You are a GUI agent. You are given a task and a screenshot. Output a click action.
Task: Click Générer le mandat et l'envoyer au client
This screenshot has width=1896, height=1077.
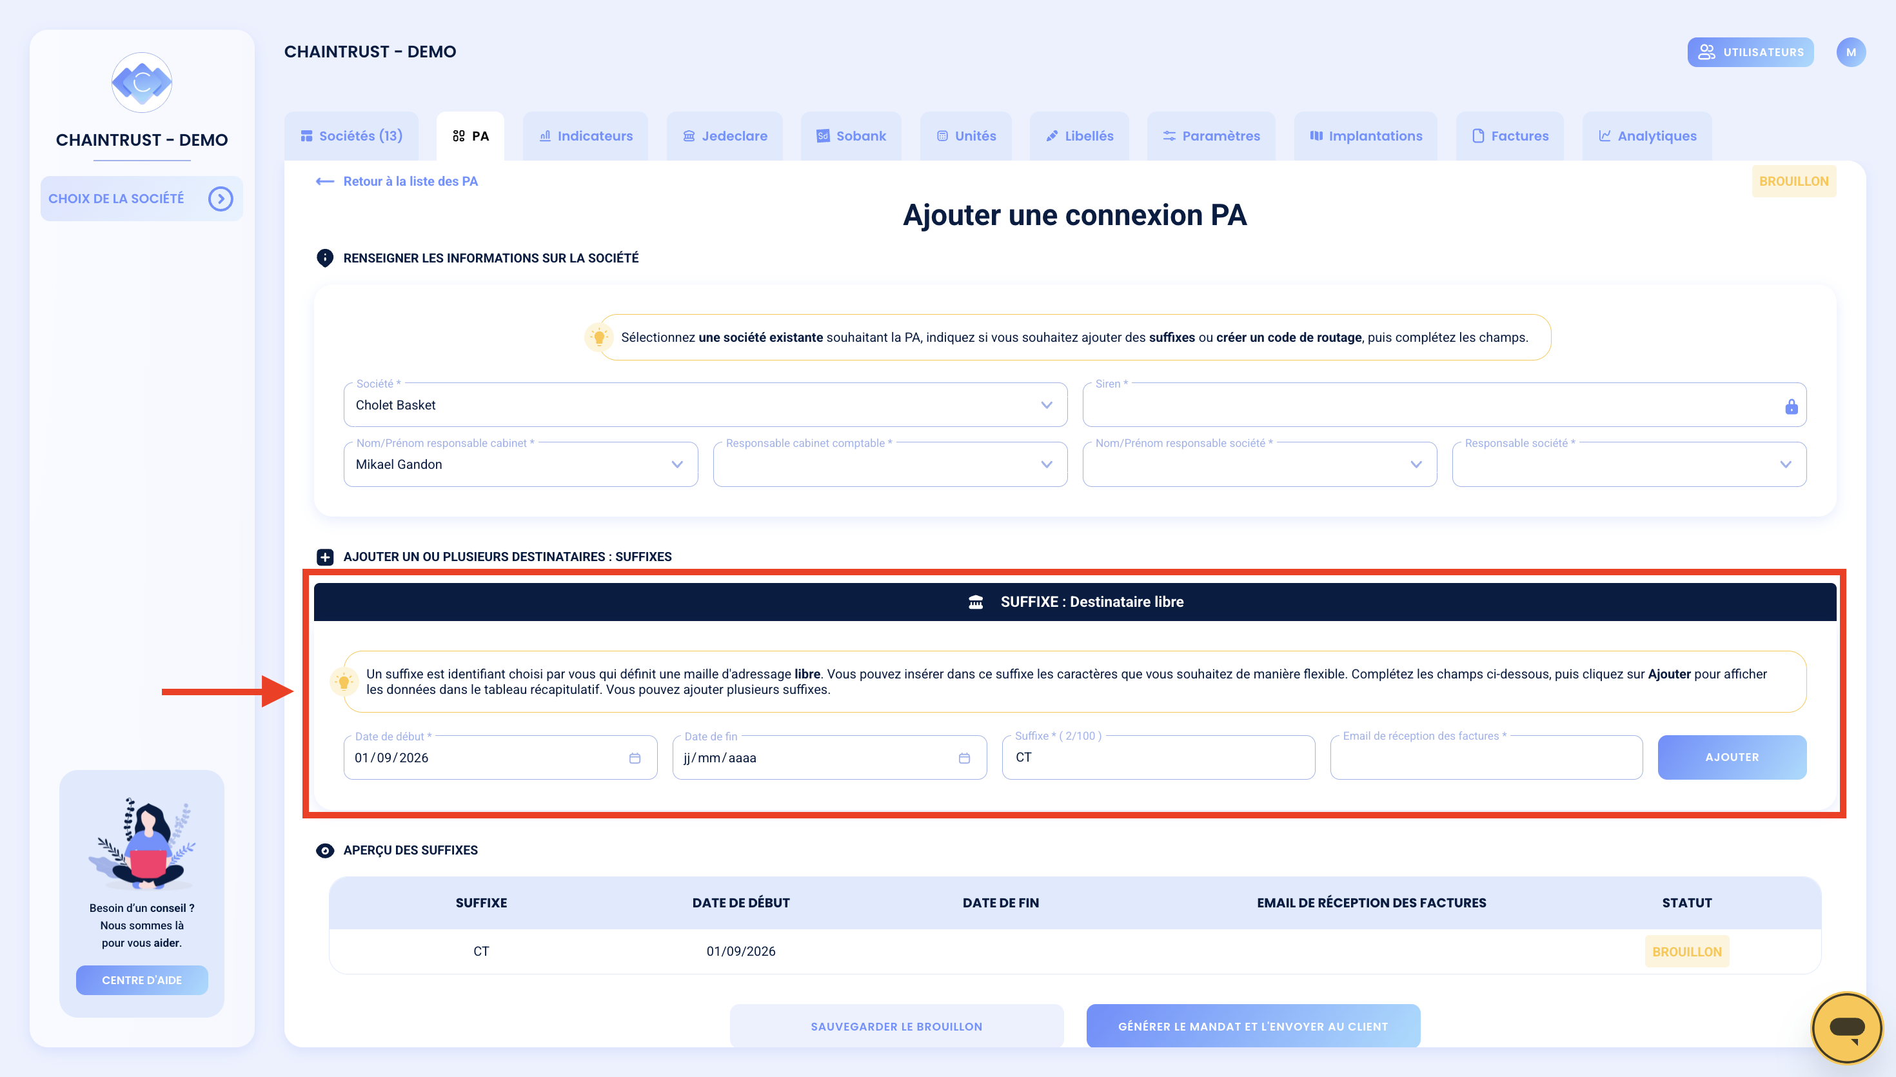pyautogui.click(x=1252, y=1026)
